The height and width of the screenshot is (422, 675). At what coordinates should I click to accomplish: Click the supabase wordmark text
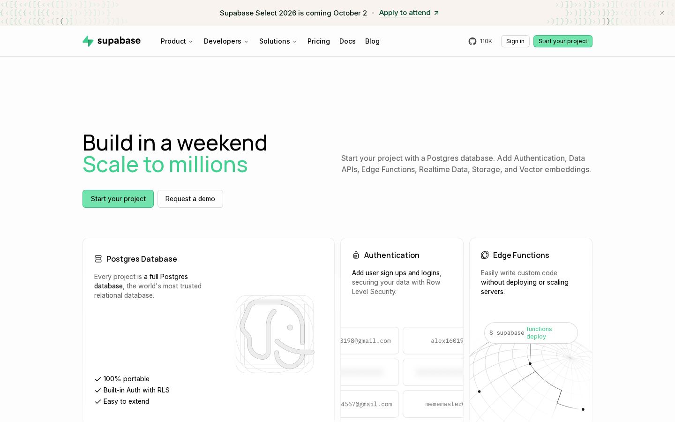coord(119,41)
